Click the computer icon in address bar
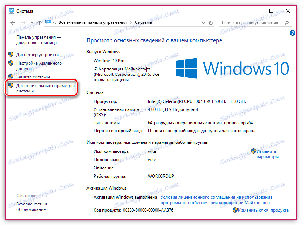Image resolution: width=302 pixels, height=225 pixels. click(48, 22)
